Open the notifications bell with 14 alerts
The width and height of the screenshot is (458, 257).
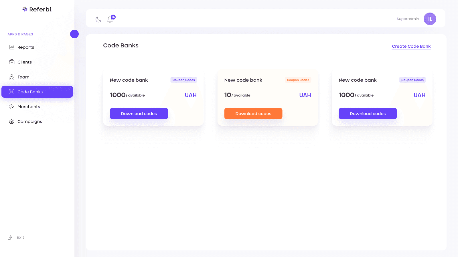(x=110, y=19)
